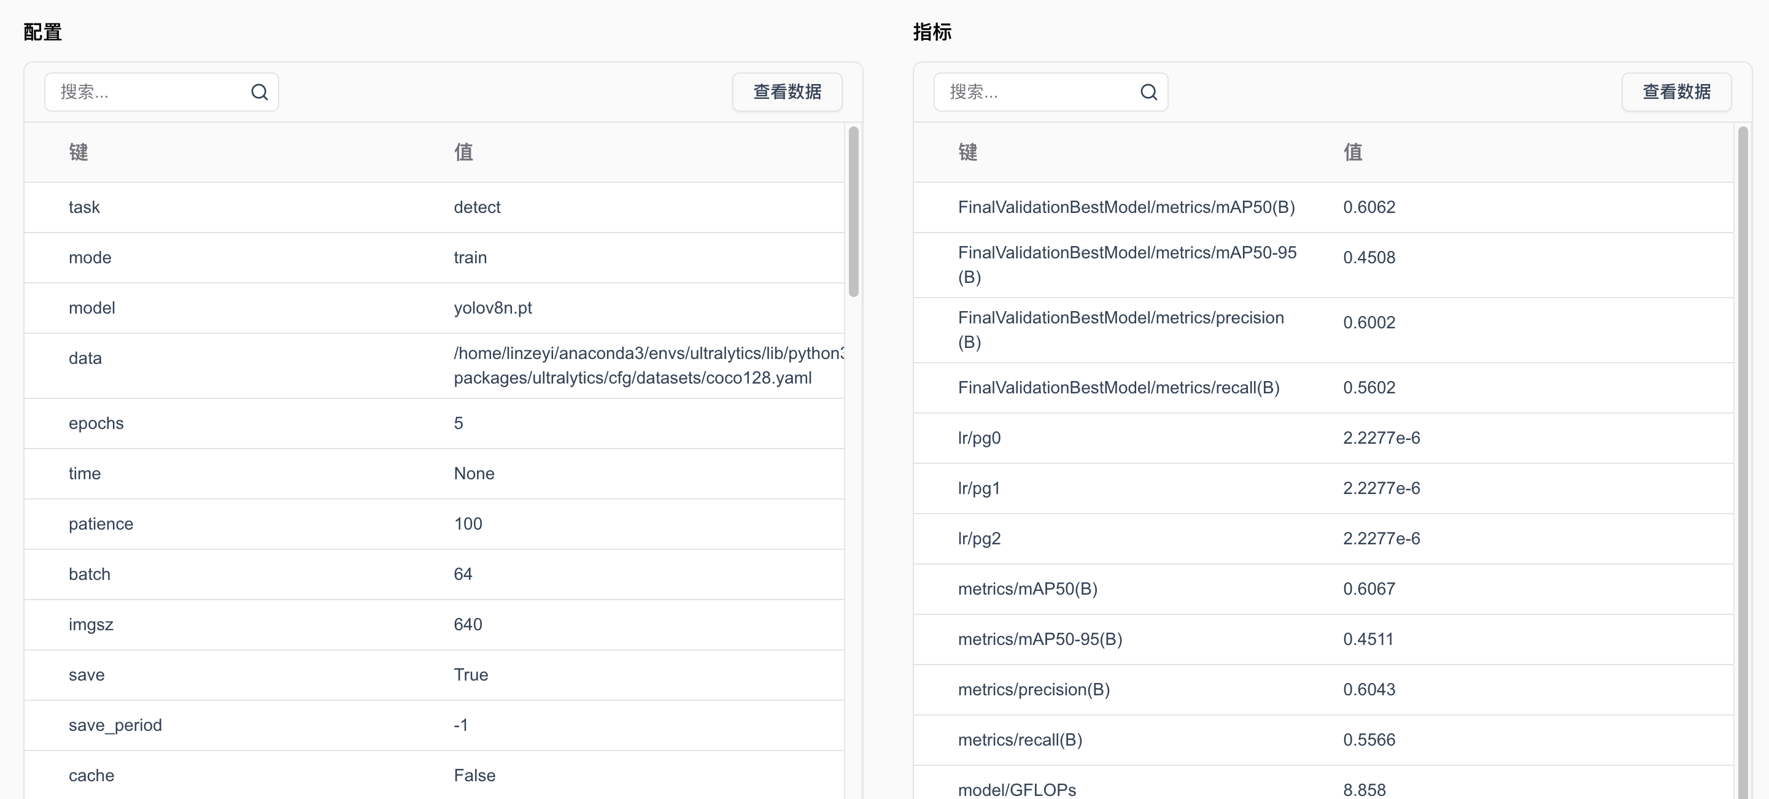The height and width of the screenshot is (799, 1769).
Task: Select the detect value cell
Action: pyautogui.click(x=476, y=207)
